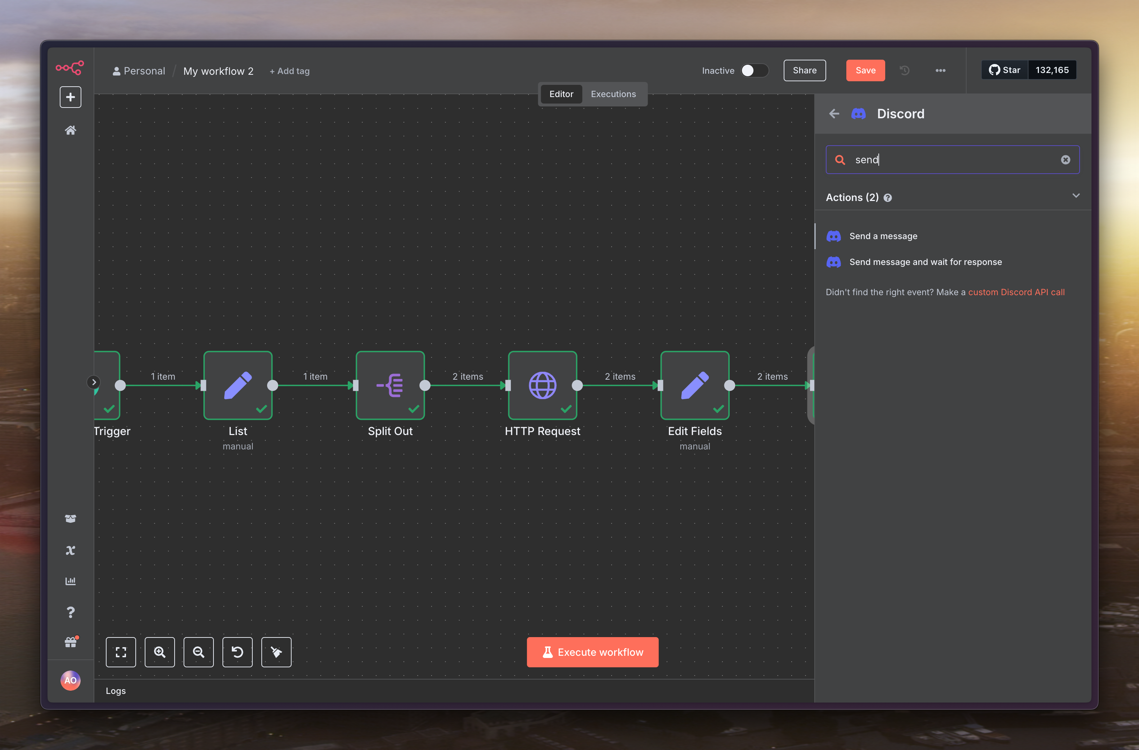Open the variables x icon in sidebar
Viewport: 1139px width, 750px height.
click(x=71, y=550)
